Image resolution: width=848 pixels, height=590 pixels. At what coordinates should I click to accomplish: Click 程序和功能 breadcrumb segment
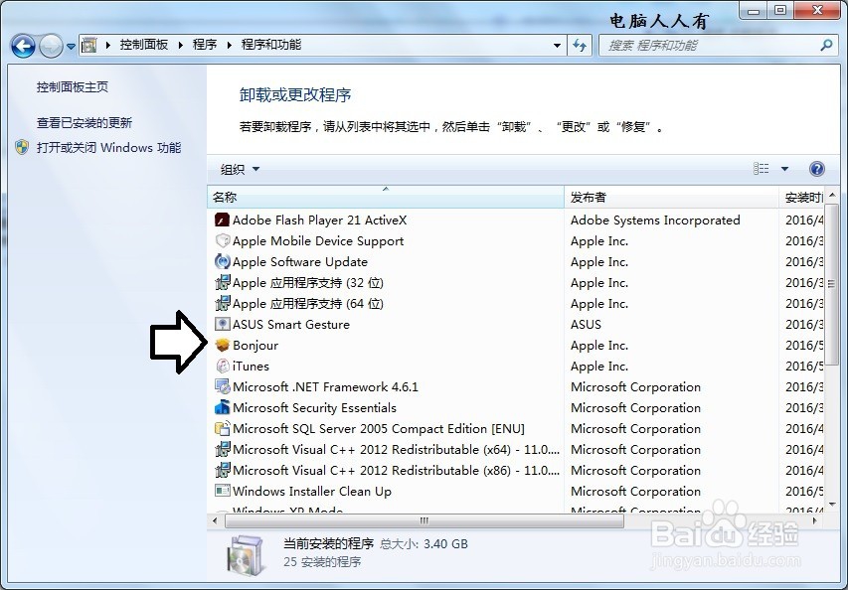[271, 45]
